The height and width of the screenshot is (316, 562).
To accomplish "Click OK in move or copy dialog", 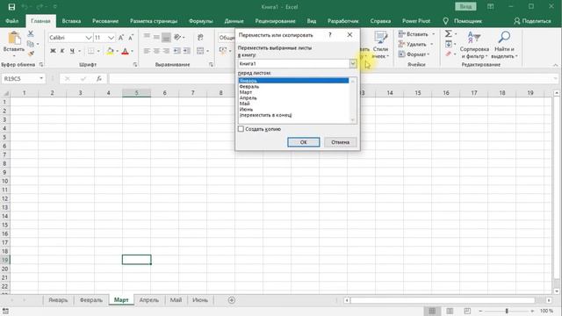I will point(303,142).
